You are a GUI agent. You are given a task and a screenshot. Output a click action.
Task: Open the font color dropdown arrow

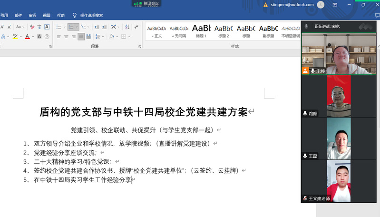(32, 37)
